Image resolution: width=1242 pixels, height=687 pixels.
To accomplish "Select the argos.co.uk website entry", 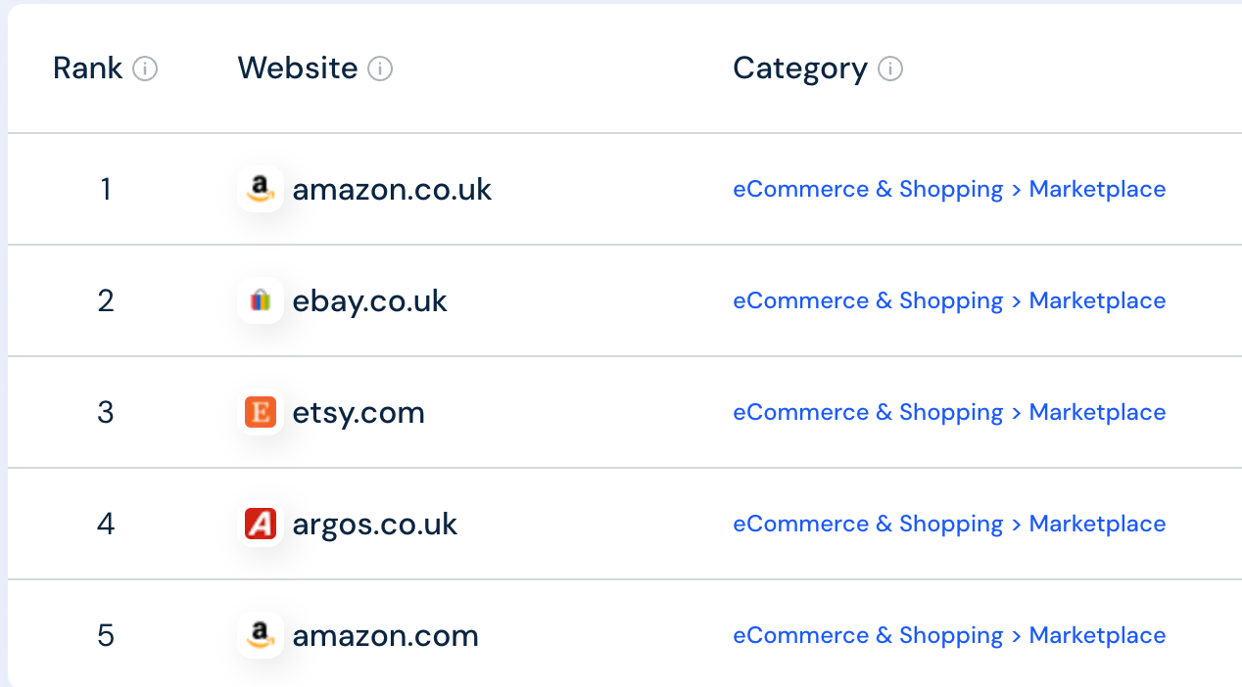I will 374,524.
